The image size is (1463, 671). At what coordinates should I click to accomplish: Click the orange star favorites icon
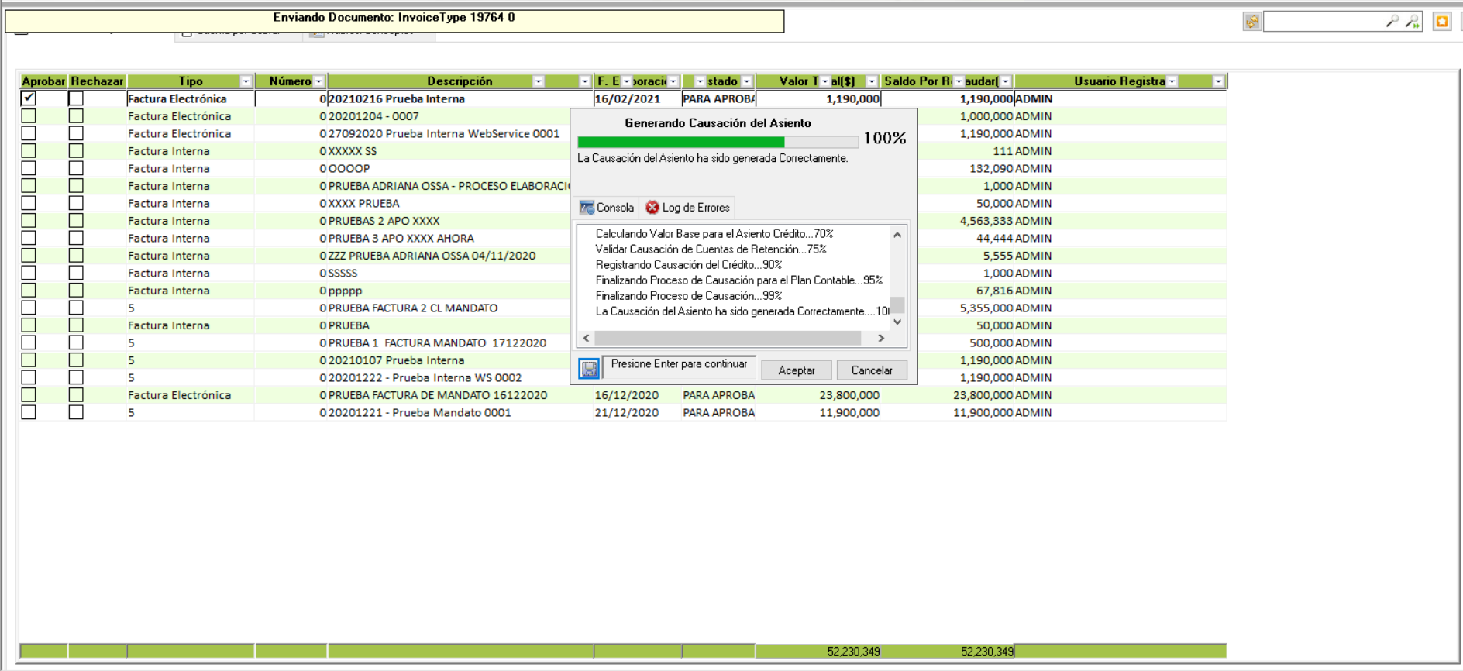coord(1441,22)
